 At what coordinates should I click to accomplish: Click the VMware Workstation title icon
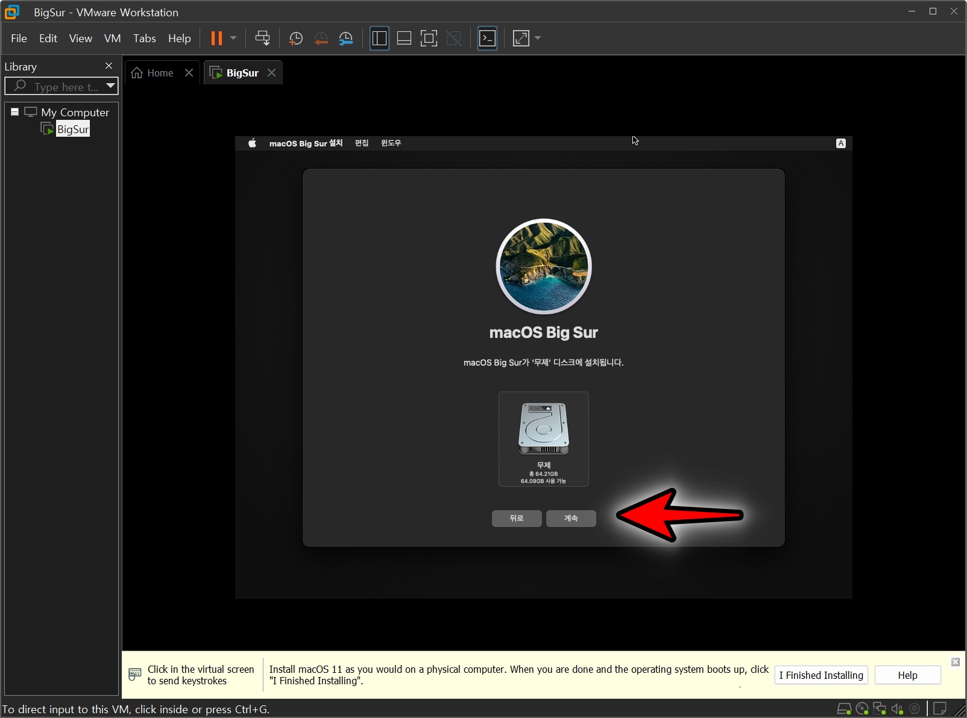[11, 12]
